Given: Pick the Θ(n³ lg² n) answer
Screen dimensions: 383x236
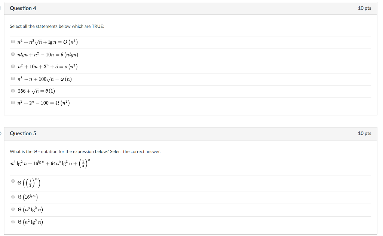Looking at the screenshot, I should point(13,209).
